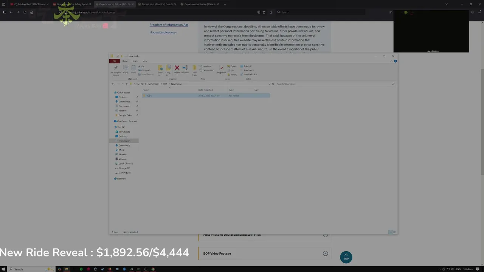
Task: Click the TOP scroll button on webpage
Action: 346,257
